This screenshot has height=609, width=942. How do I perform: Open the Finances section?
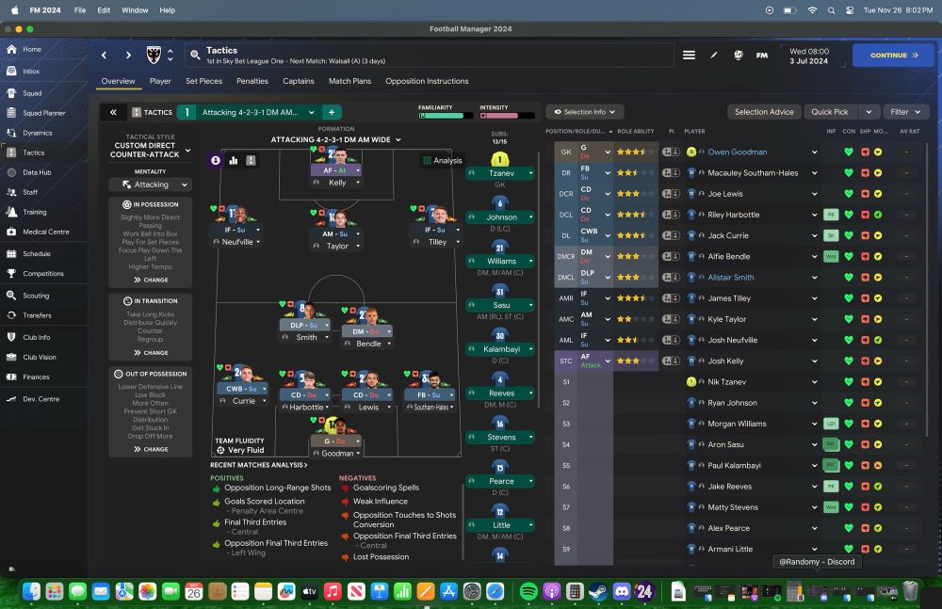36,377
